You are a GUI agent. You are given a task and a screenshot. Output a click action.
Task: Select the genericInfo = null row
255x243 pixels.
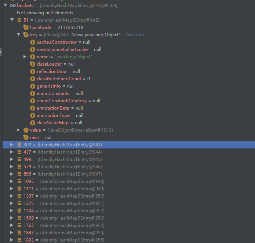click(129, 86)
